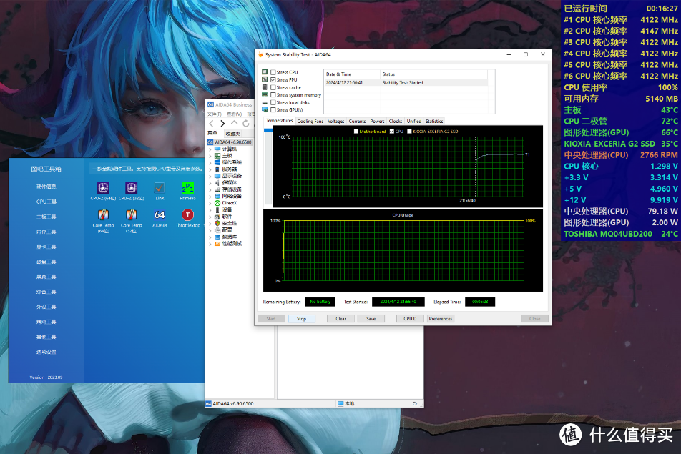Select 内存工具 in the toolbox sidebar
Image resolution: width=681 pixels, height=454 pixels.
point(46,232)
